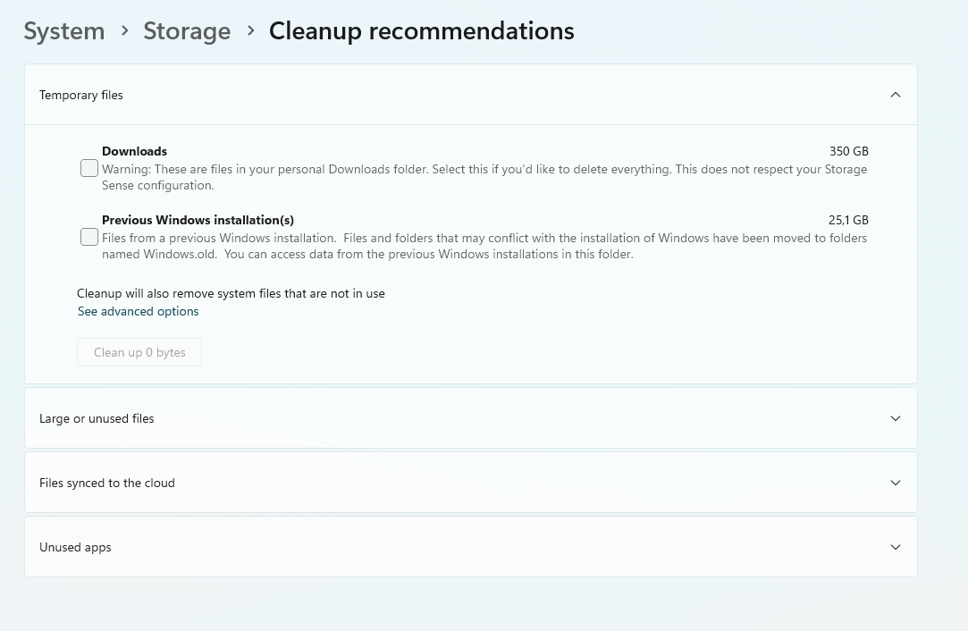Click the Previous Windows installation(s) heading text
Viewport: 968px width, 631px height.
(x=198, y=220)
